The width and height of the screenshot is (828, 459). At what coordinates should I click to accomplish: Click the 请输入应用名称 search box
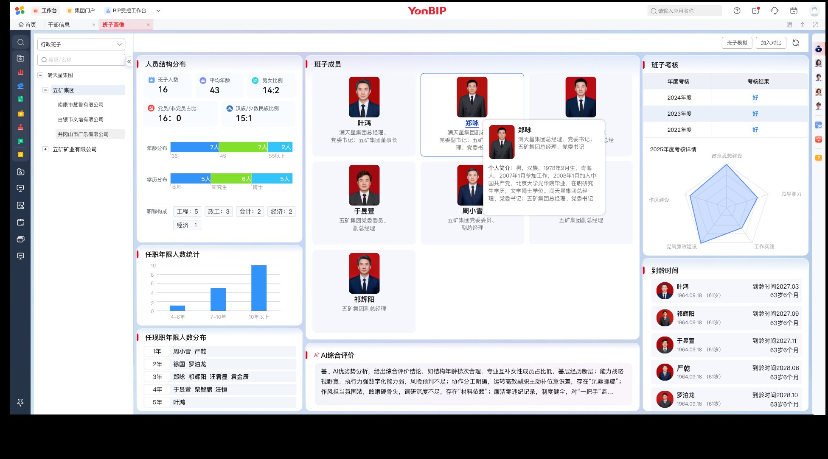(685, 11)
